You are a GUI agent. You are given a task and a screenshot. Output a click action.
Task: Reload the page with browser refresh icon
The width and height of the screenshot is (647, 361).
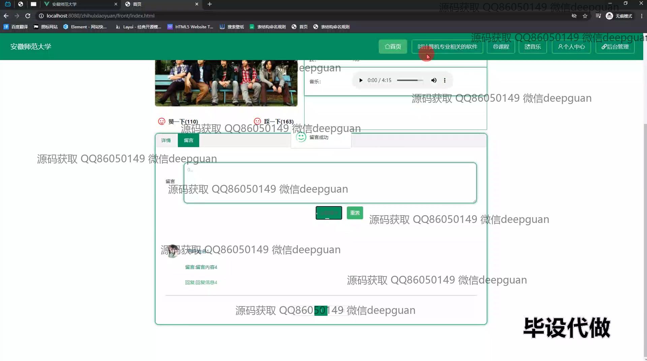[28, 16]
